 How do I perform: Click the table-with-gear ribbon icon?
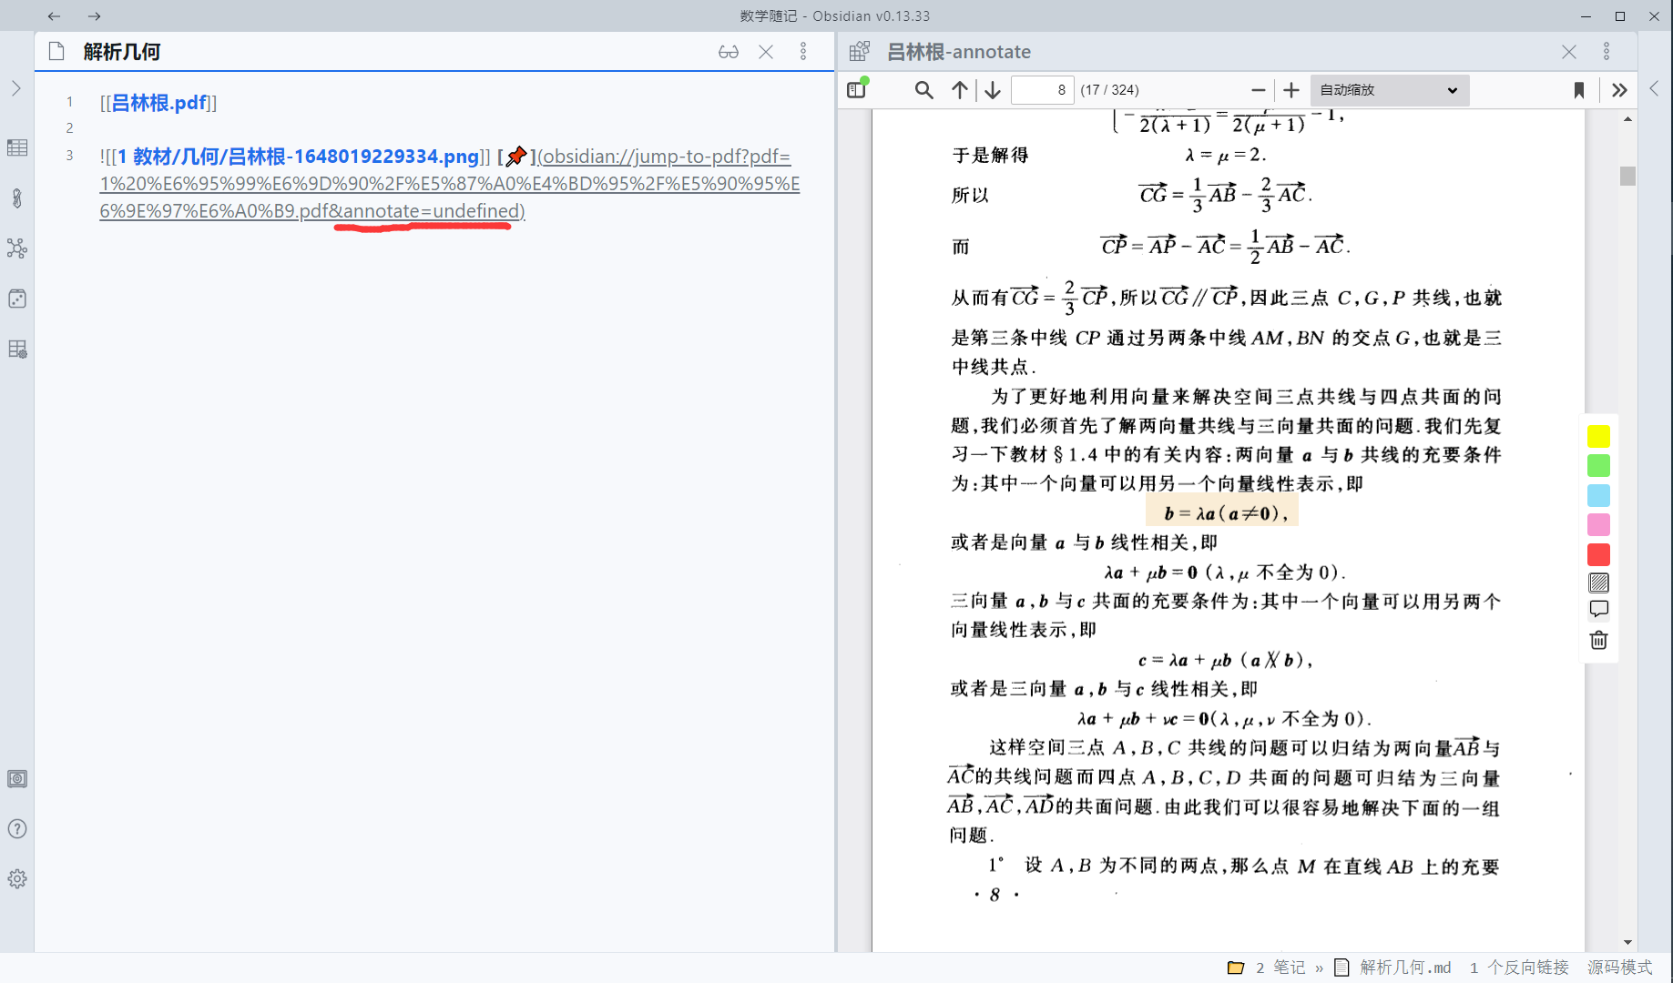(x=17, y=349)
